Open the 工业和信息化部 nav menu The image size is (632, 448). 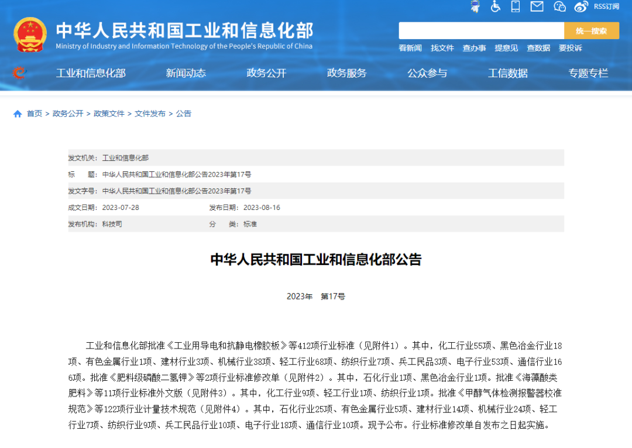point(91,73)
